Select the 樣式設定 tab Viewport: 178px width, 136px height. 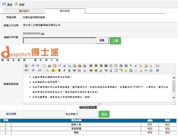[x=65, y=11]
